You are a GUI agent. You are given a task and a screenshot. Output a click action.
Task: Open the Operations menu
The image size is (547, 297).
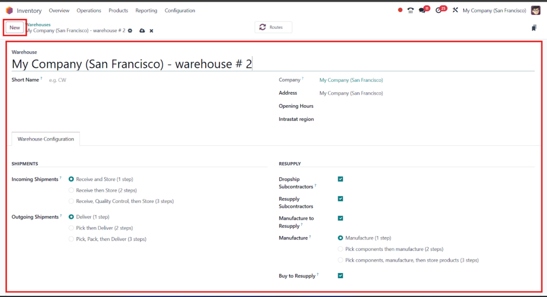pyautogui.click(x=89, y=11)
